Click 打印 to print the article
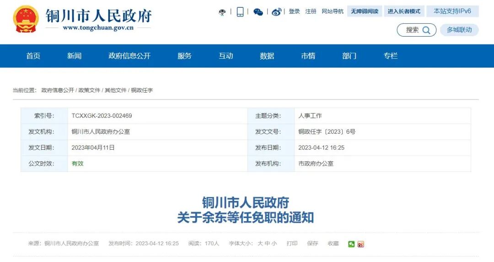494x262 pixels. pos(292,244)
